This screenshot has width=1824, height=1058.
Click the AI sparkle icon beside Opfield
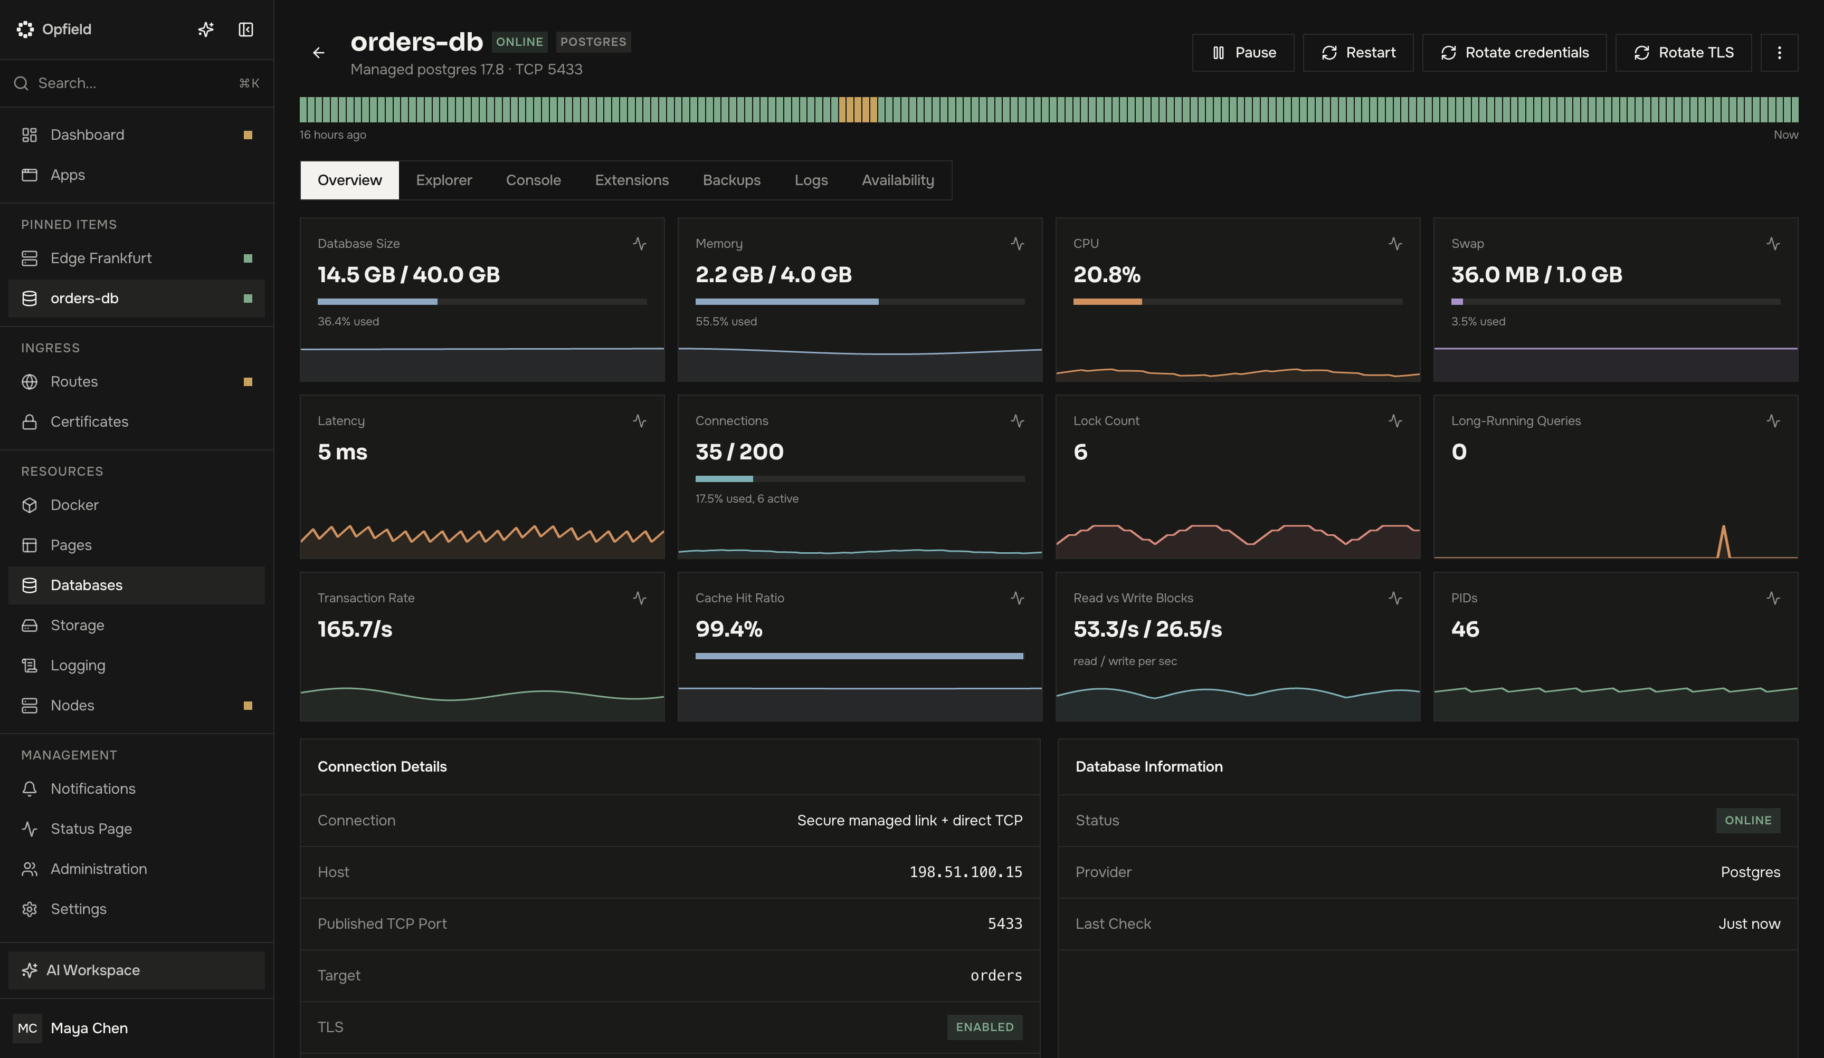coord(205,29)
